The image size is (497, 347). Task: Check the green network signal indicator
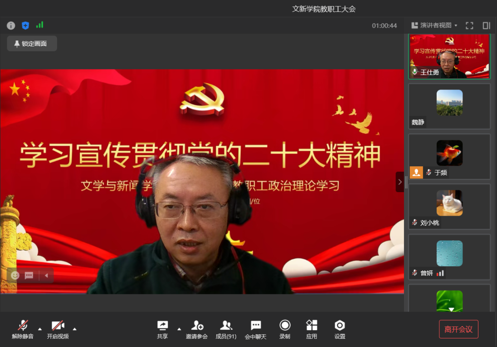(x=40, y=25)
